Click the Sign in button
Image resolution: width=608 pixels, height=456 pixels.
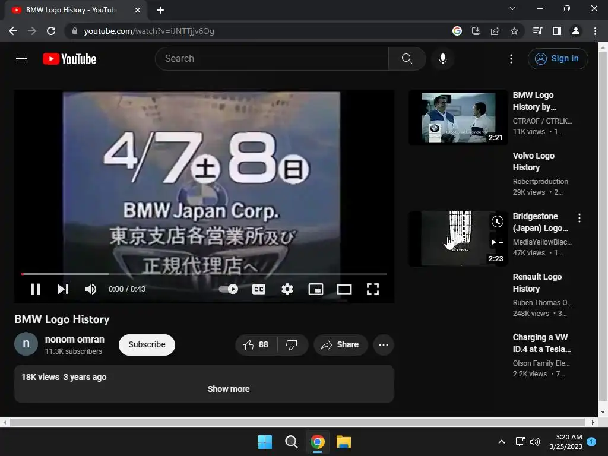(x=558, y=59)
